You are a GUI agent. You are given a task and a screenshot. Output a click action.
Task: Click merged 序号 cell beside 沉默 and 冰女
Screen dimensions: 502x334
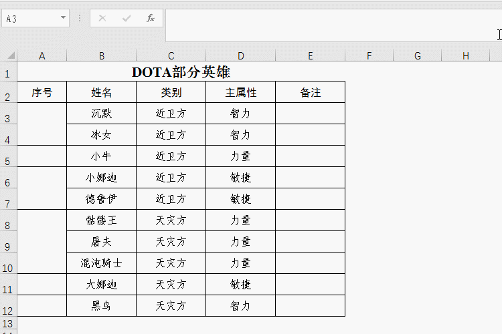click(x=42, y=124)
